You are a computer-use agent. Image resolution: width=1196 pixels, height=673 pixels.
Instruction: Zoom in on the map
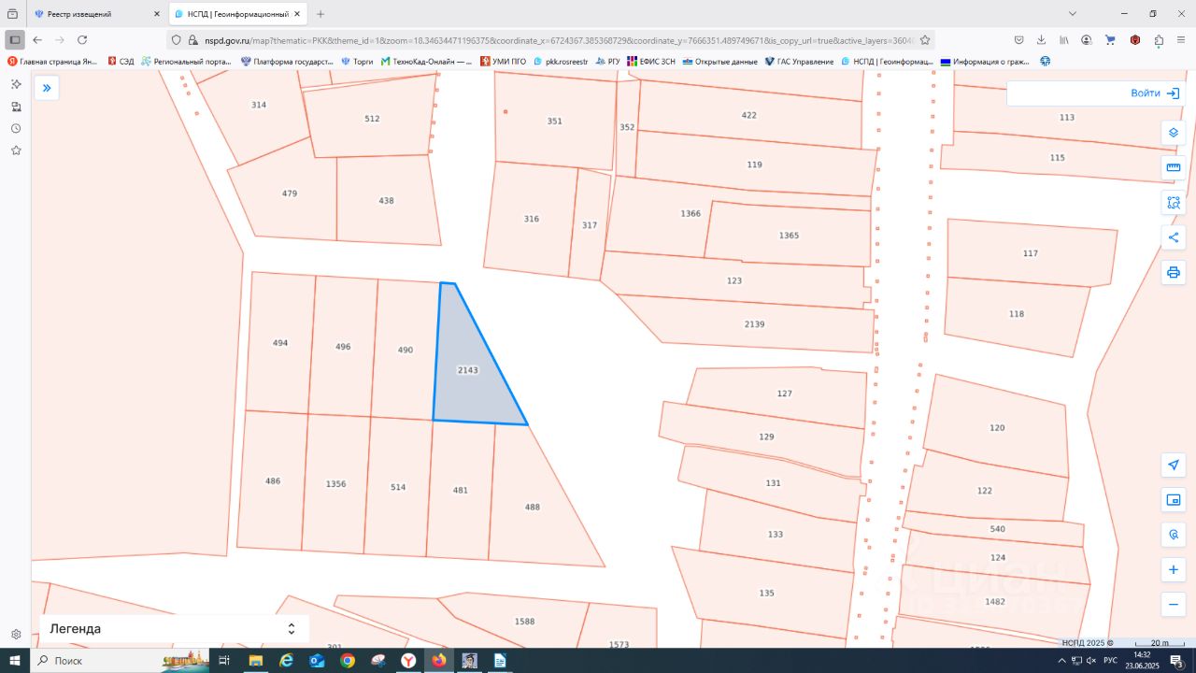[1174, 569]
